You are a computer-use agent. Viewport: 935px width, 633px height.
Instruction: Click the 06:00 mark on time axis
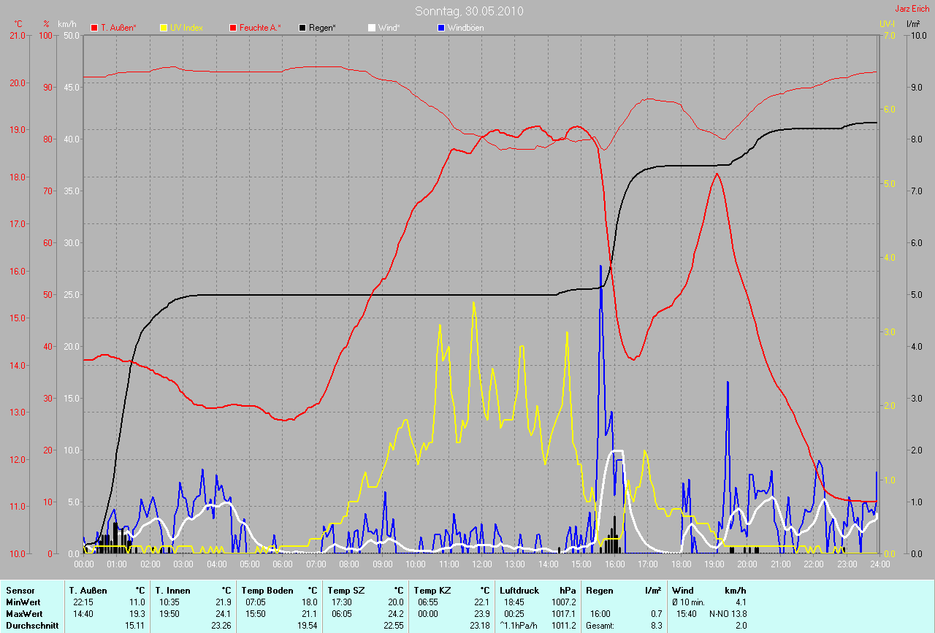coord(283,564)
